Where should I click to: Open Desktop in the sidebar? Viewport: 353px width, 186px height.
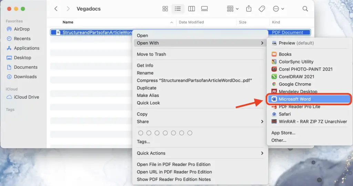pos(22,58)
